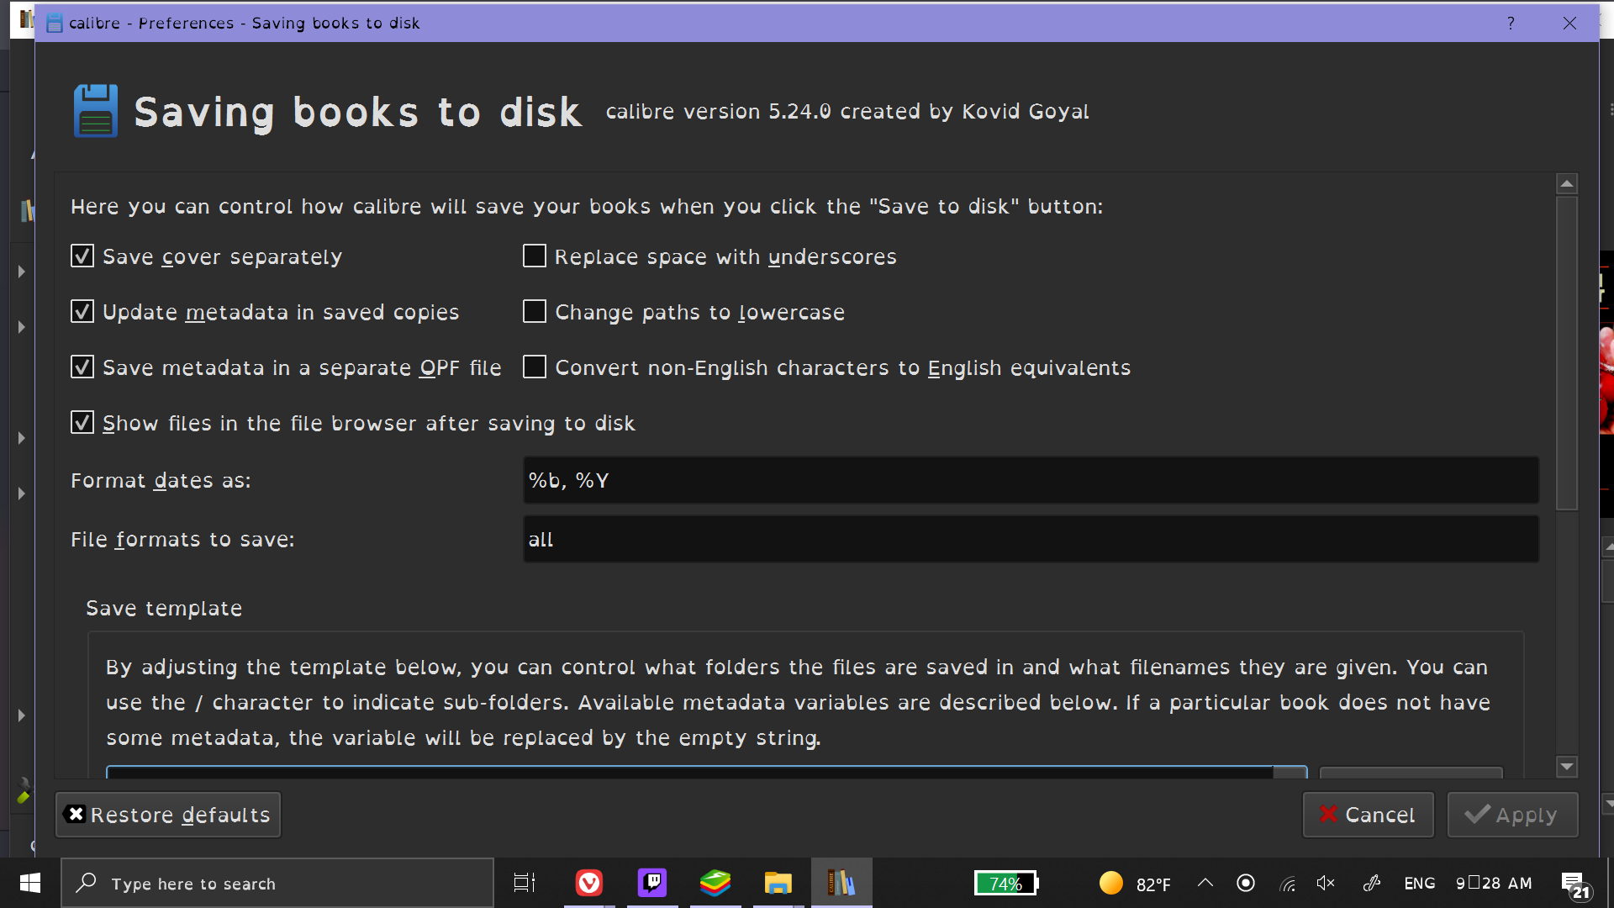Screen dimensions: 1614x908
Task: Click the Format dates as field
Action: pyautogui.click(x=1030, y=480)
